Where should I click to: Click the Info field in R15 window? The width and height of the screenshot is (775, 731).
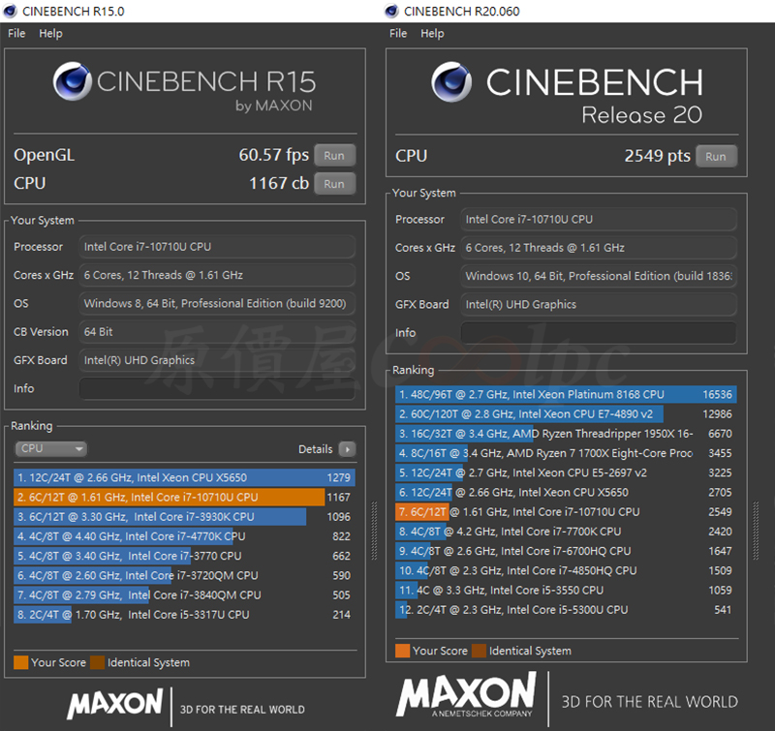tap(217, 388)
